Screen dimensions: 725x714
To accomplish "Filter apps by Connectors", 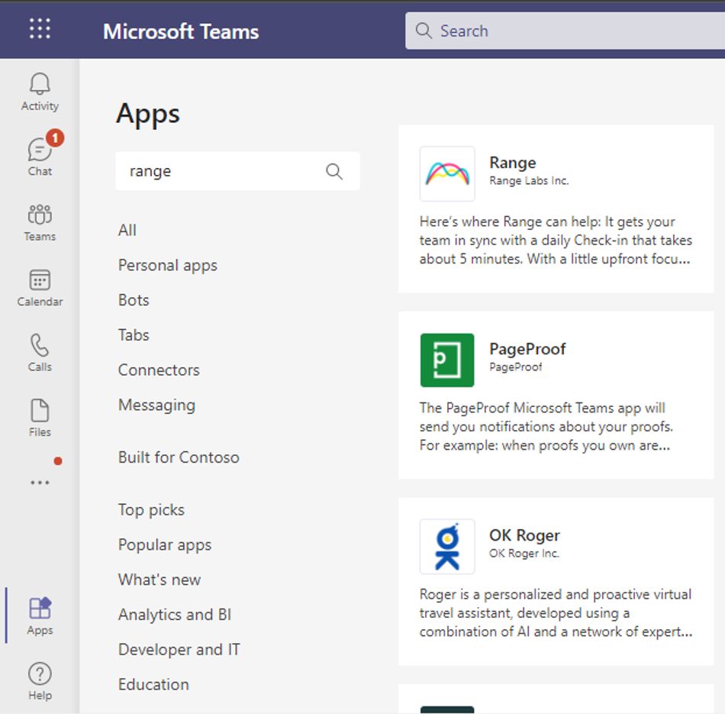I will [159, 370].
